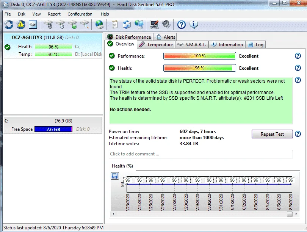Image resolution: width=307 pixels, height=232 pixels.
Task: Open the File menu
Action: [x=8, y=14]
